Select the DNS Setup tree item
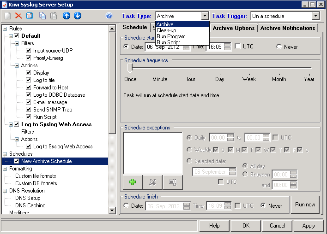The height and width of the screenshot is (234, 327). click(x=28, y=198)
